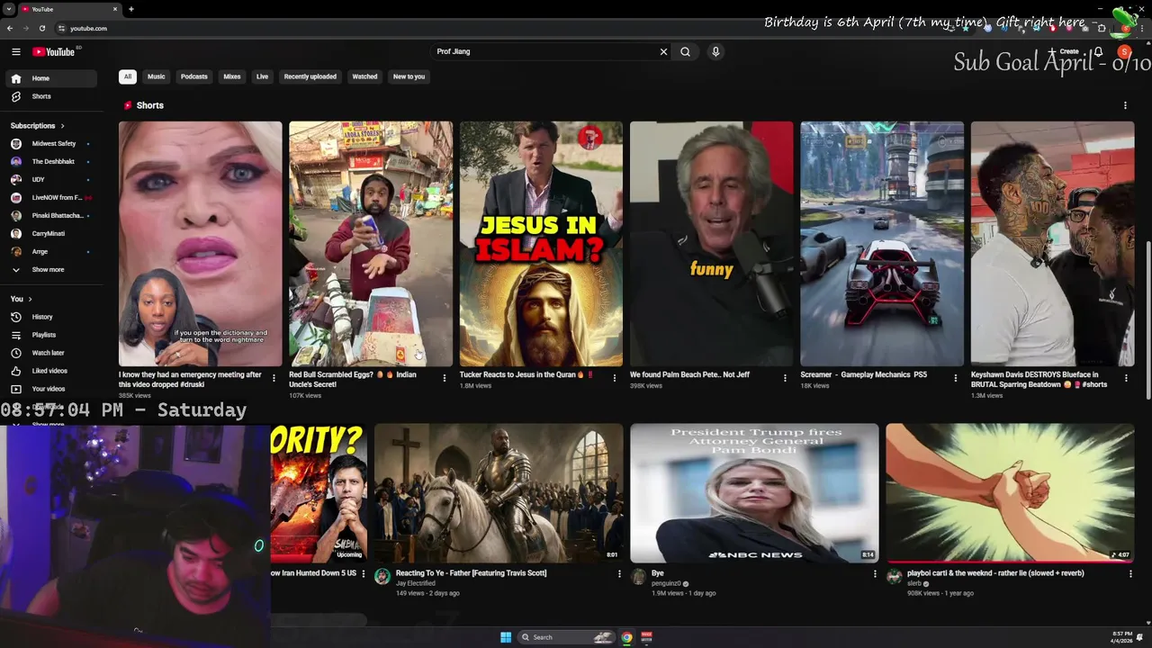1152x648 pixels.
Task: Open the Keyshawn Davis short thumbnail
Action: coord(1052,244)
